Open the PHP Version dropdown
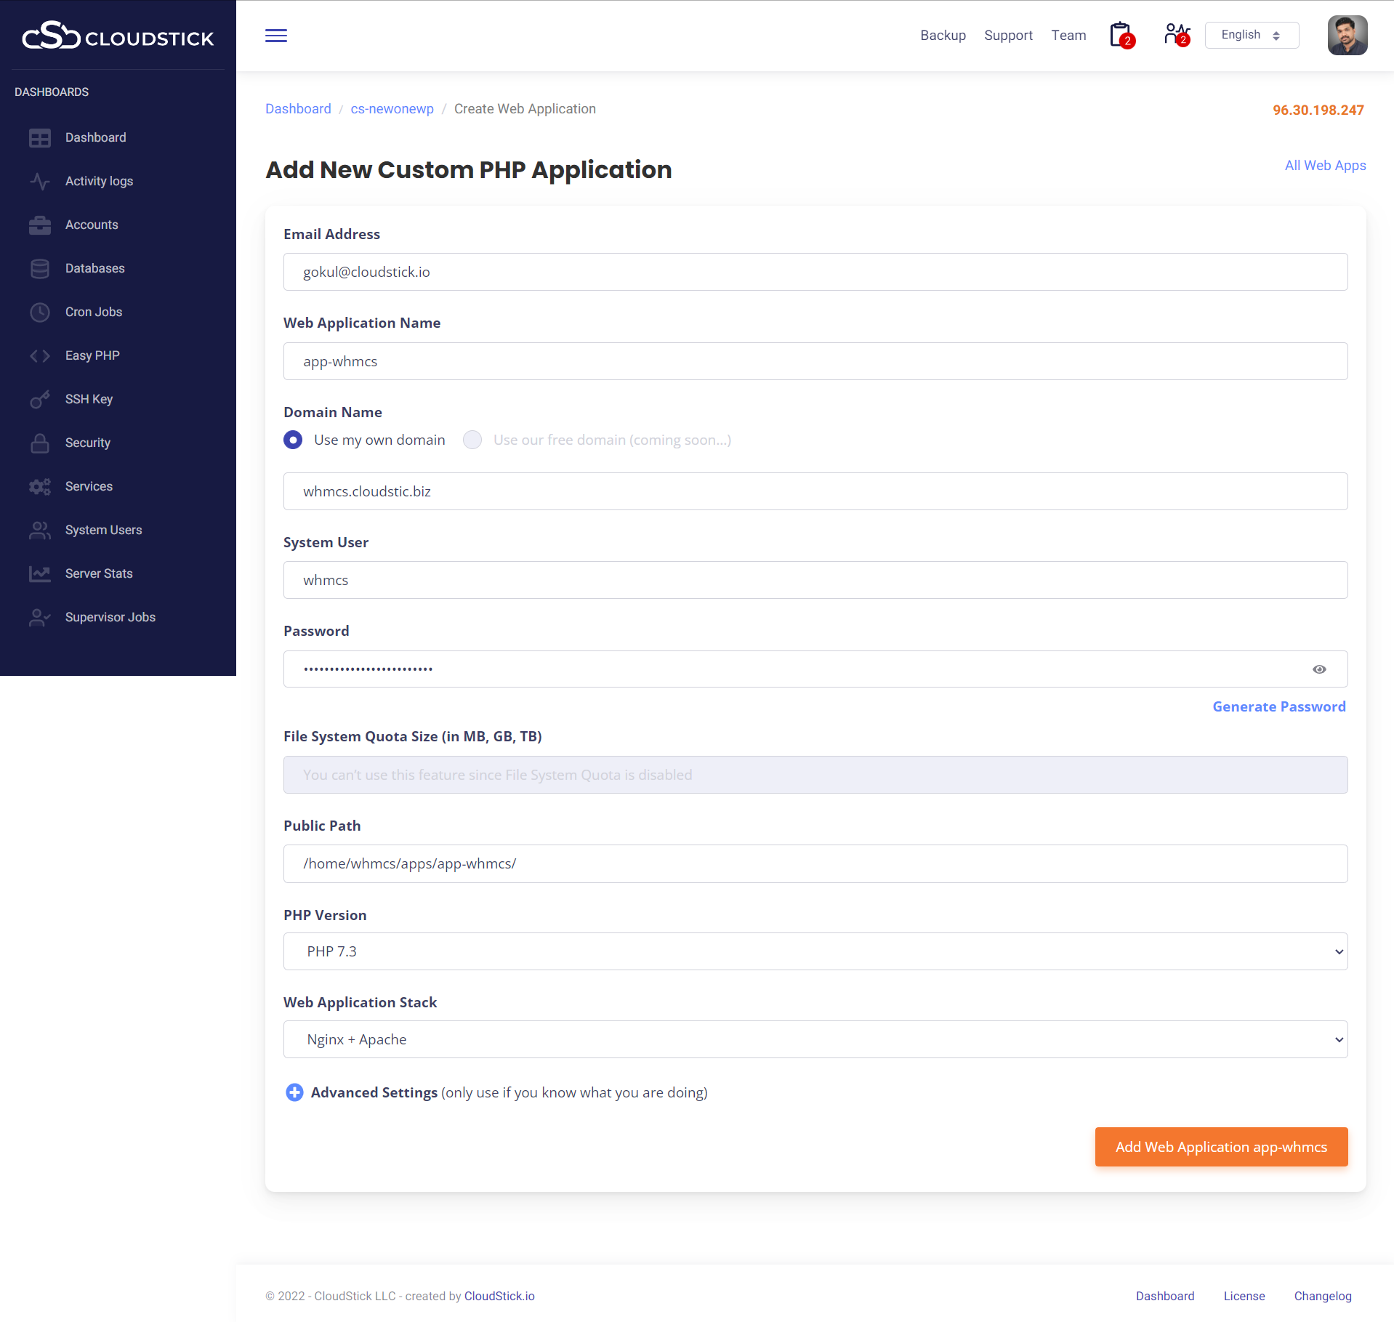This screenshot has width=1394, height=1322. tap(815, 951)
